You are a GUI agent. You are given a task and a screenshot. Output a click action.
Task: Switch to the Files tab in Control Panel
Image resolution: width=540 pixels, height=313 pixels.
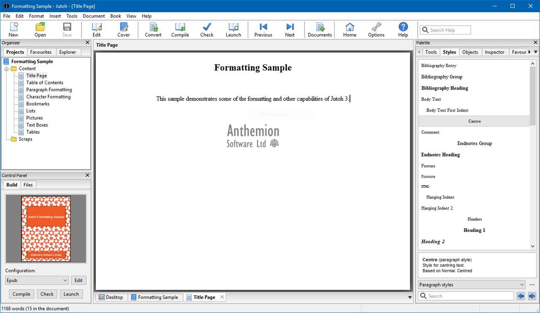click(x=28, y=185)
